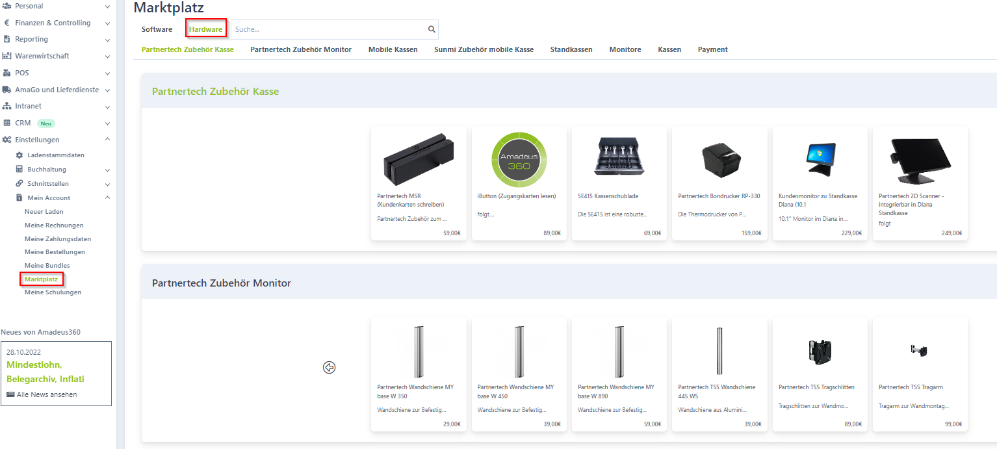Click the newspaper icon by Alle News ansehen

point(10,394)
